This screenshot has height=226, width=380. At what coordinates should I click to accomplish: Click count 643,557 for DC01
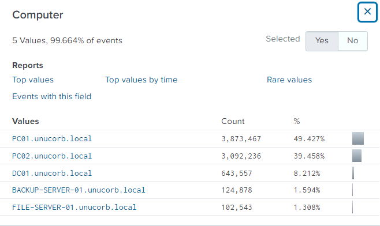point(237,174)
